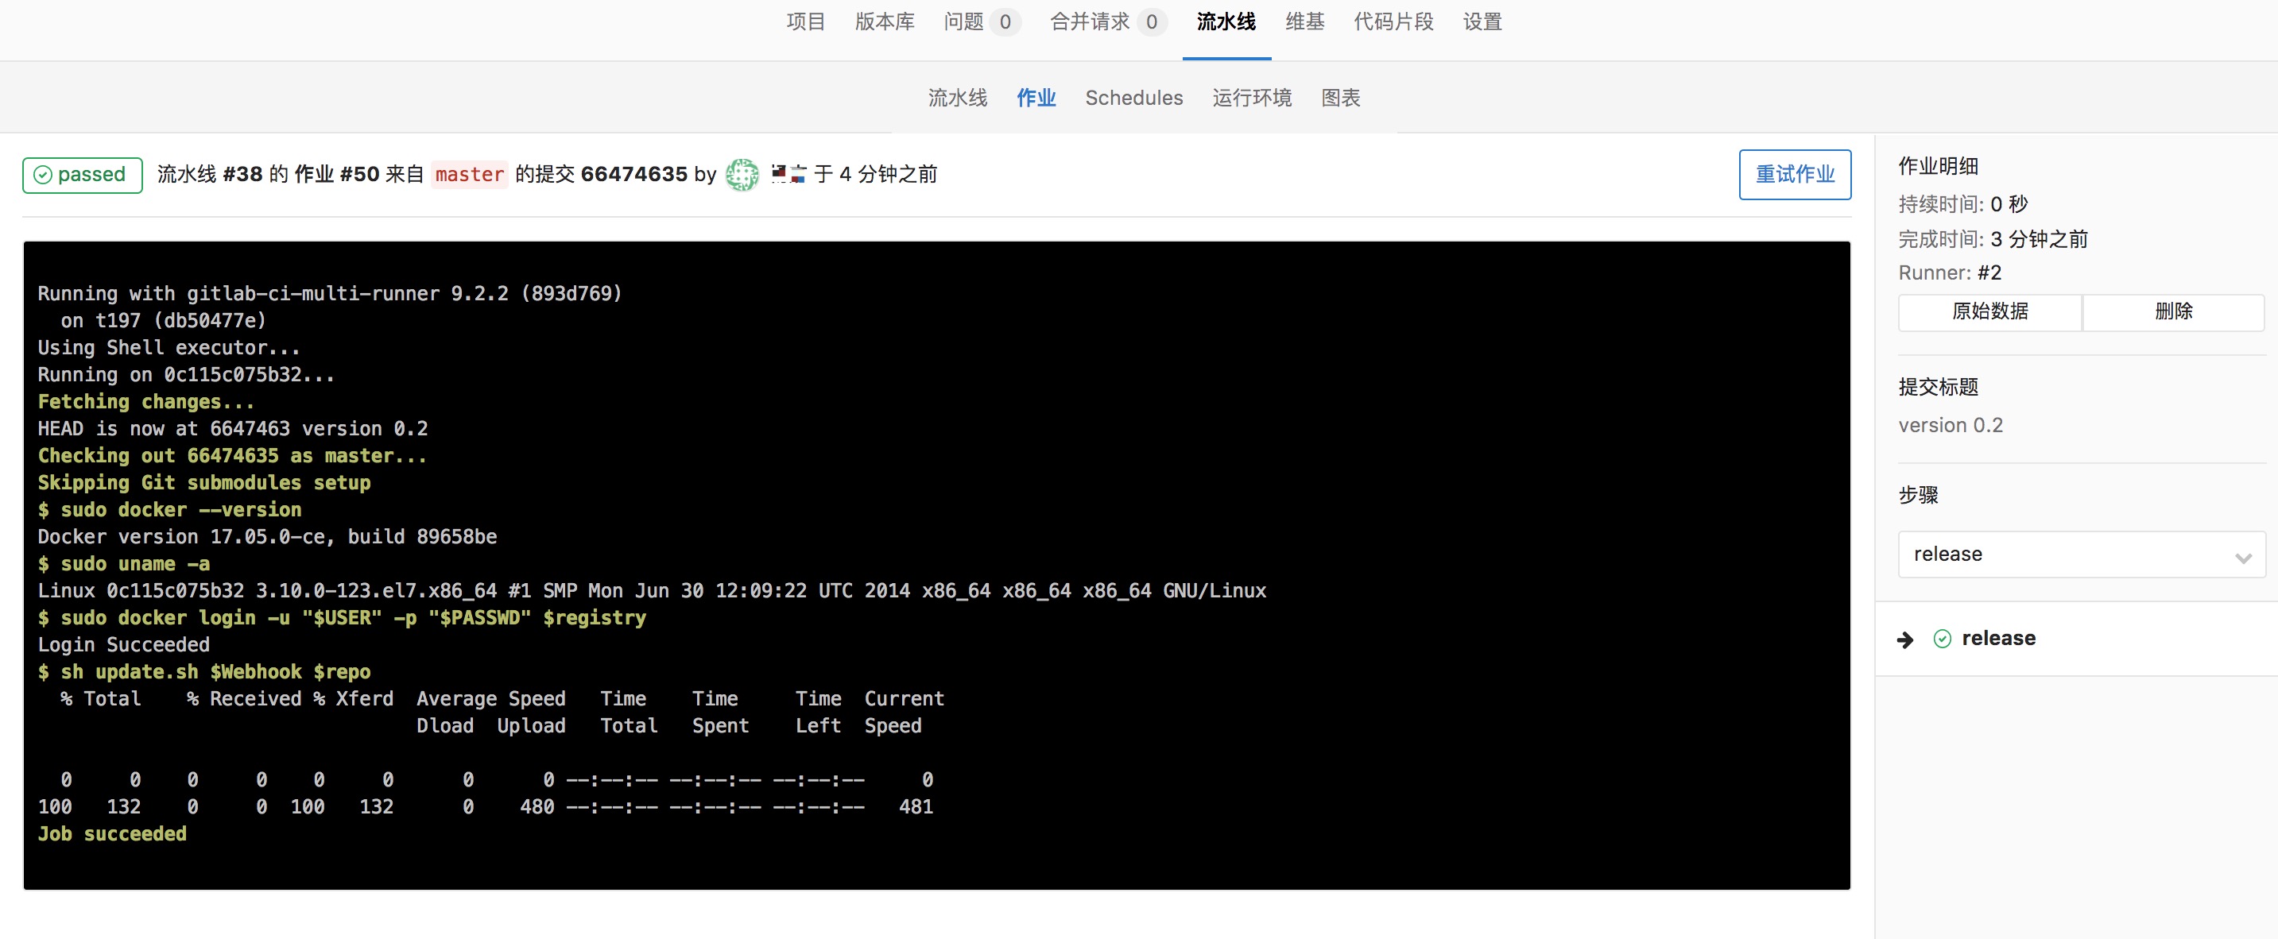Select the Schedules sub-tab

click(1133, 99)
